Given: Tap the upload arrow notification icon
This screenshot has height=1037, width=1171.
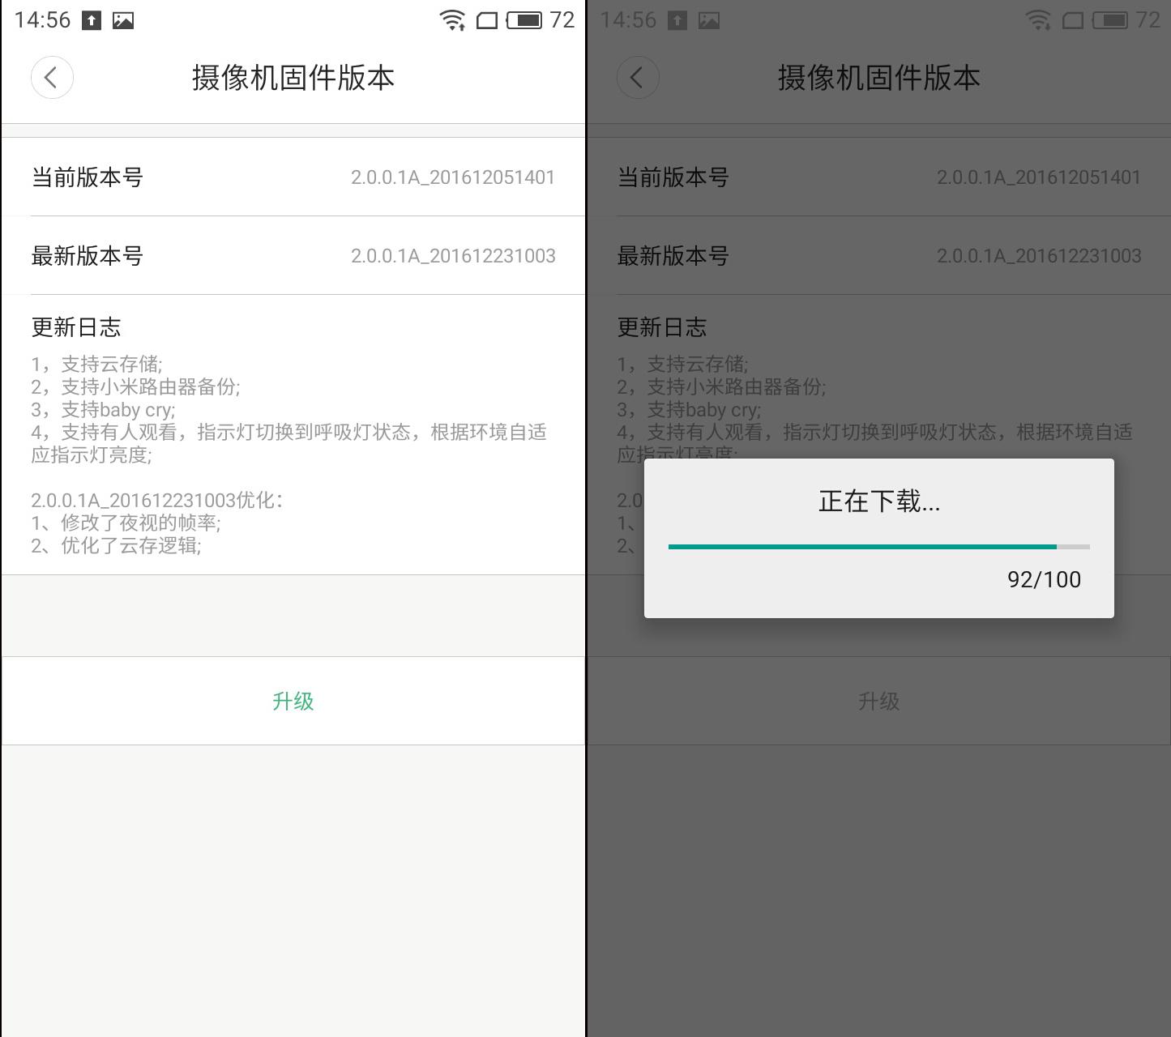Looking at the screenshot, I should click(91, 20).
